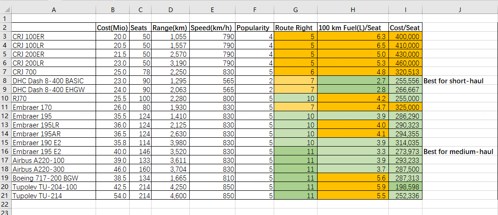Select the Embraer 195LR cell

coord(54,125)
